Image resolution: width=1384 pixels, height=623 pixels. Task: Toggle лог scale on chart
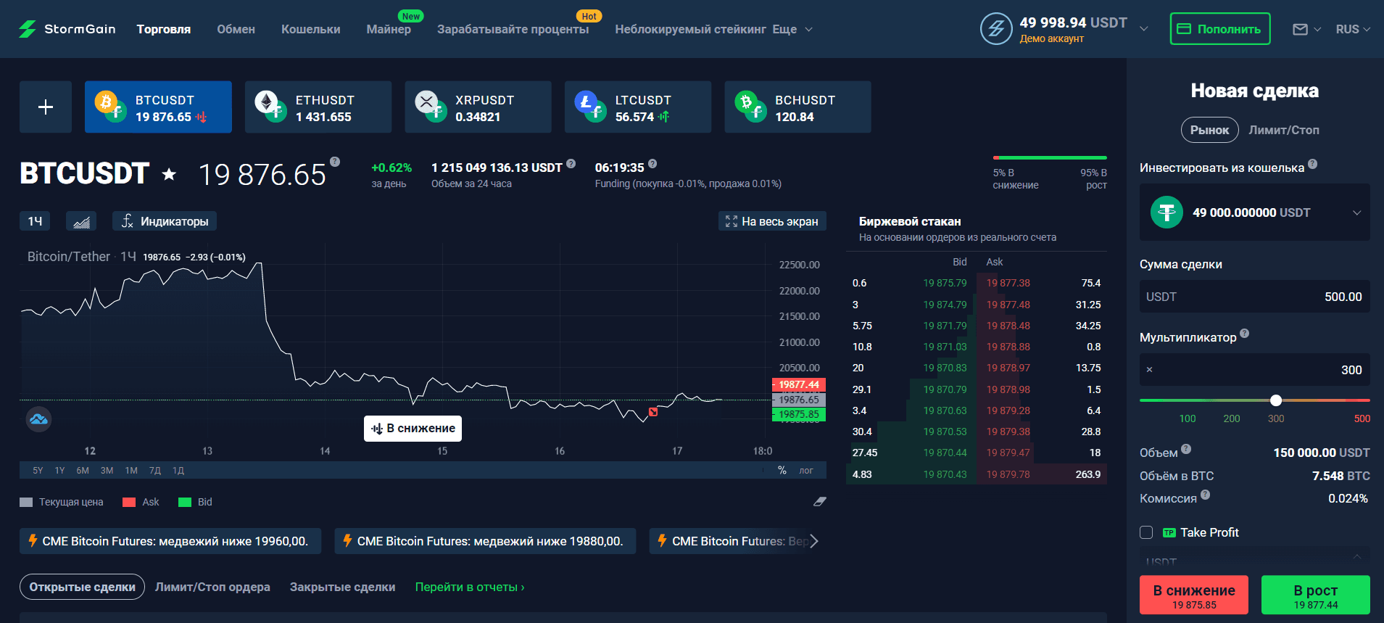tap(806, 471)
